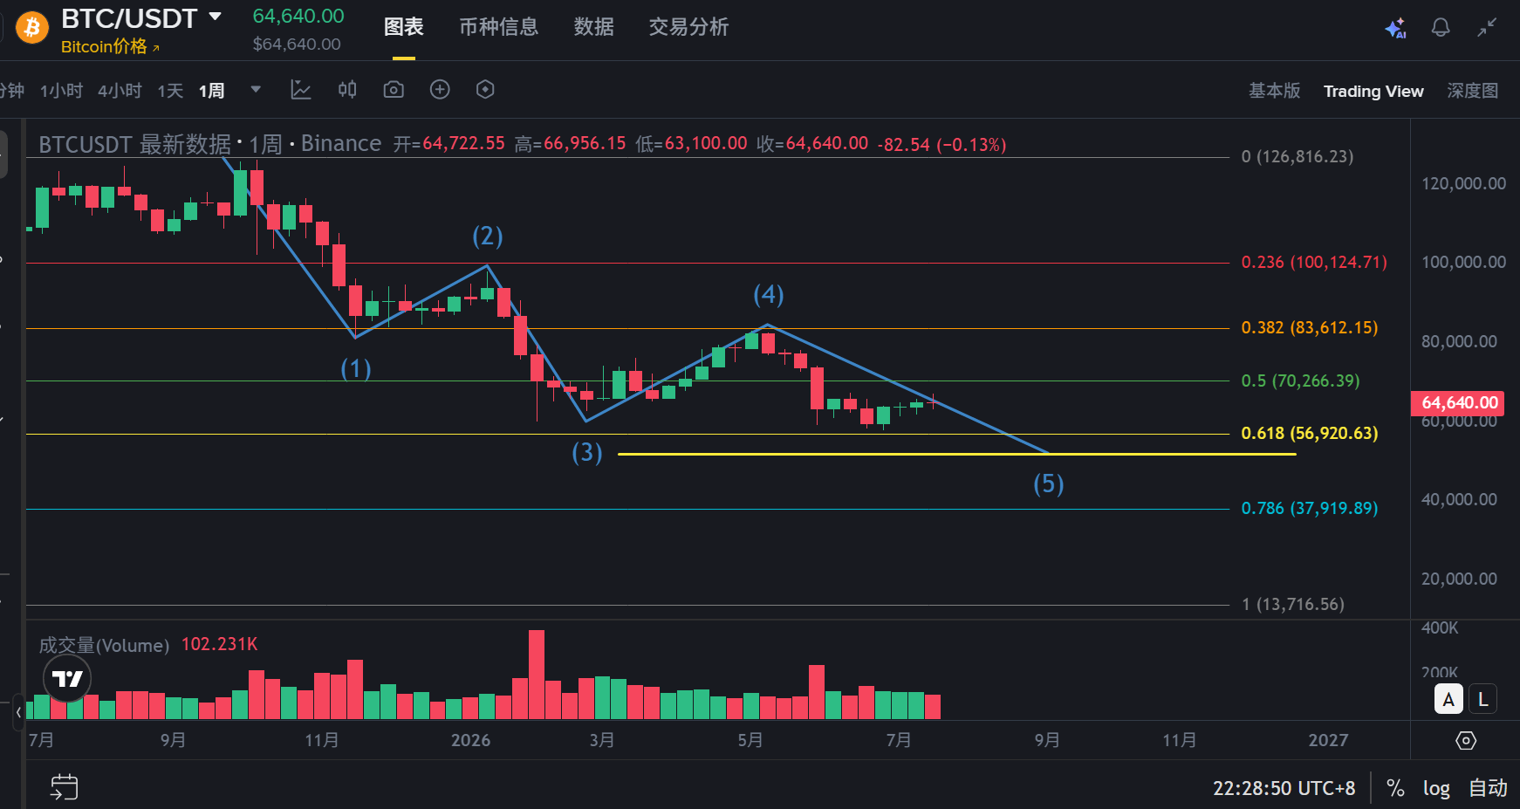
Task: Open time axis settings gear icon
Action: (1466, 740)
